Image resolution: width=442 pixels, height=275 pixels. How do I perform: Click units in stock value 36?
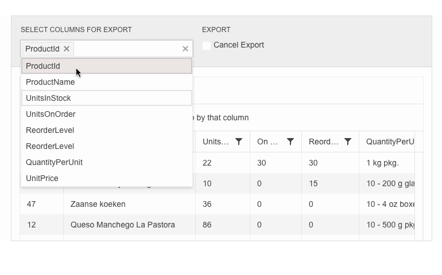pos(223,204)
